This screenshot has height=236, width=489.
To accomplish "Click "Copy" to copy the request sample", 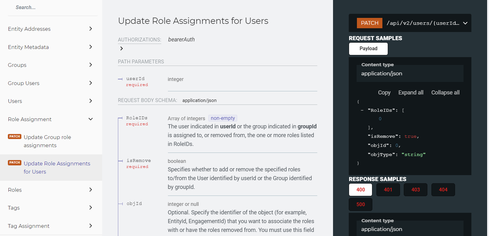I will pyautogui.click(x=384, y=92).
